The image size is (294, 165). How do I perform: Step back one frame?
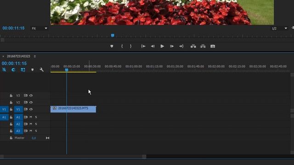tap(153, 46)
